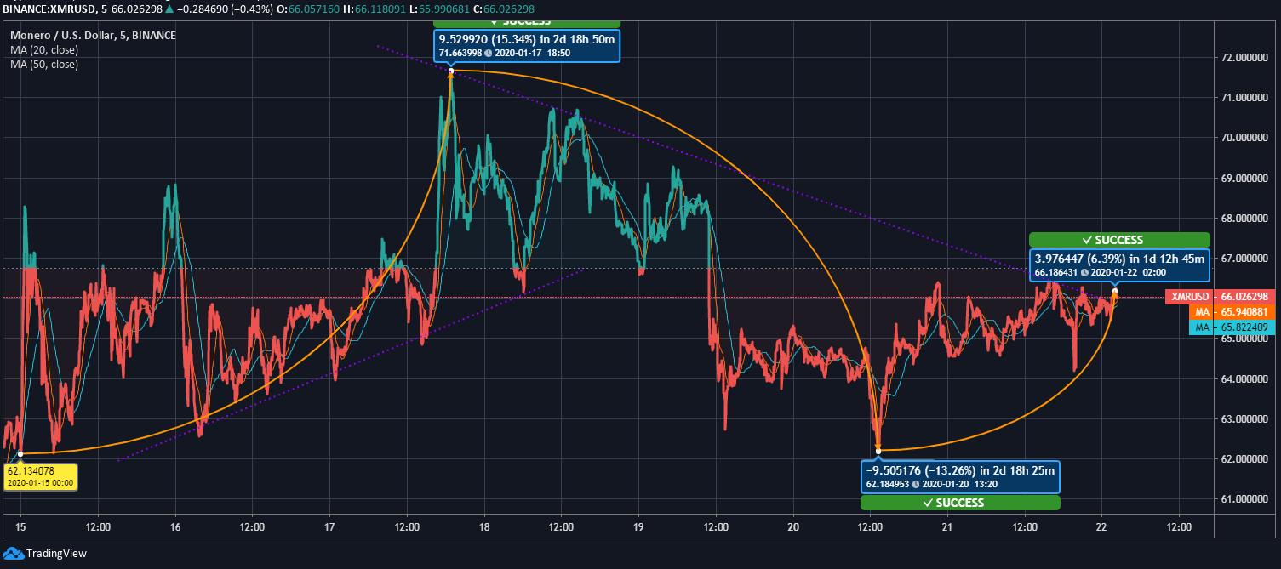The width and height of the screenshot is (1281, 569).
Task: Click the yellow 62.134078 start price label
Action: click(x=40, y=476)
